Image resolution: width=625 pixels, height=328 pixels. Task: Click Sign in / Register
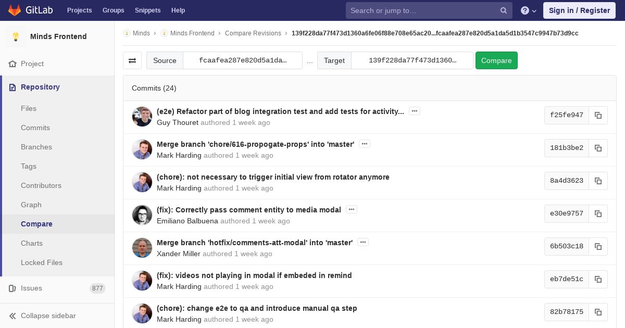(579, 10)
